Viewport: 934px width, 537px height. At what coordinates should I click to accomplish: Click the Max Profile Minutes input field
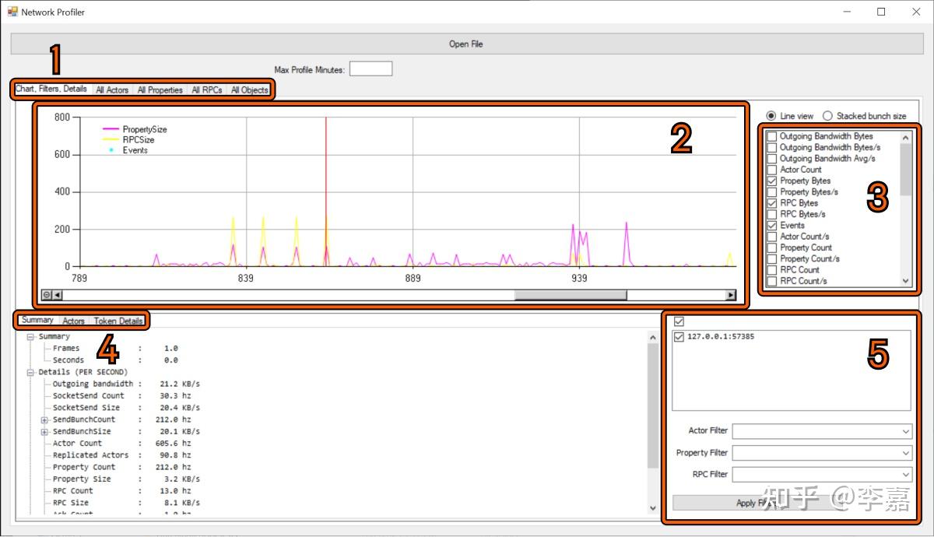pos(371,69)
